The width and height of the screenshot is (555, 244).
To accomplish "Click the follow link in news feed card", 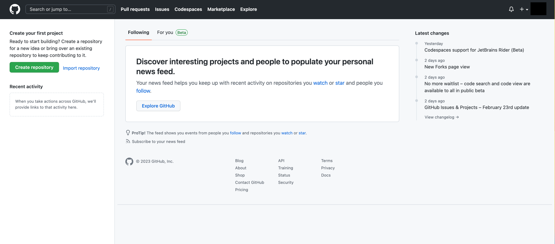I will [x=143, y=91].
